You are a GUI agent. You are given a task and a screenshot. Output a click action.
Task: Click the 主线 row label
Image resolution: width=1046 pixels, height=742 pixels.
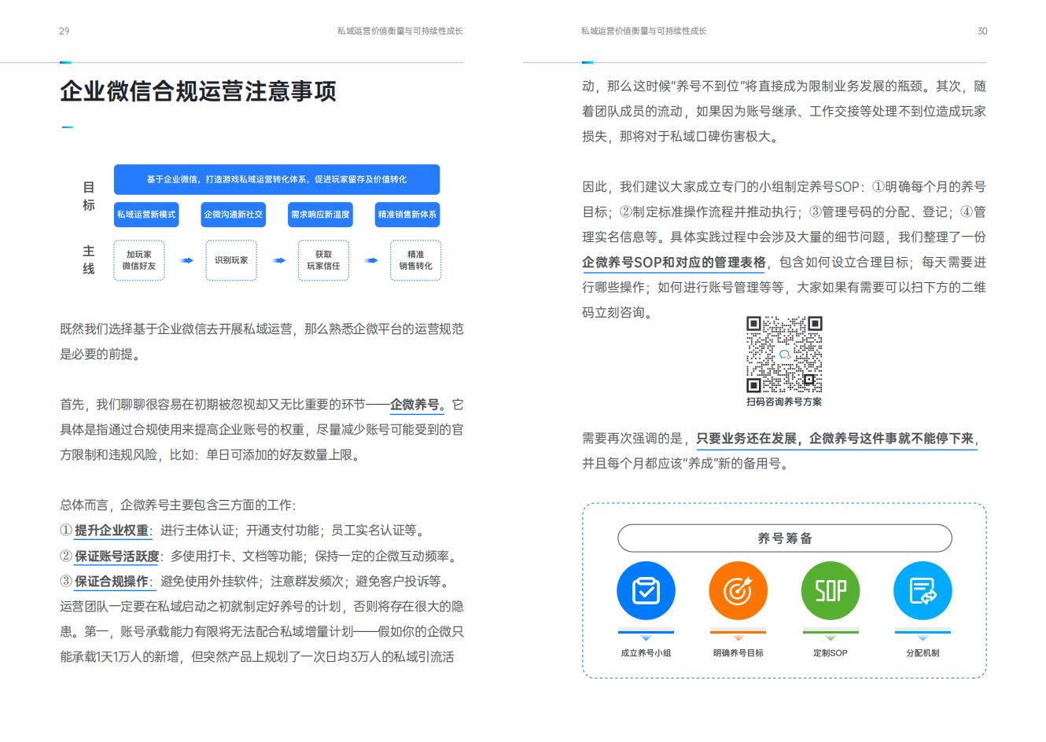[x=89, y=260]
